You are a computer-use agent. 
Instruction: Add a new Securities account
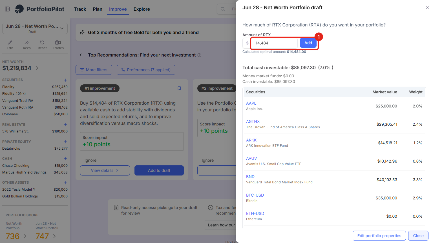(65, 80)
